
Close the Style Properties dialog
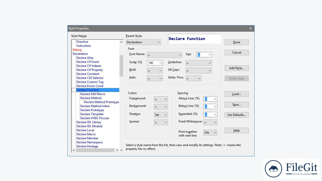(251, 28)
